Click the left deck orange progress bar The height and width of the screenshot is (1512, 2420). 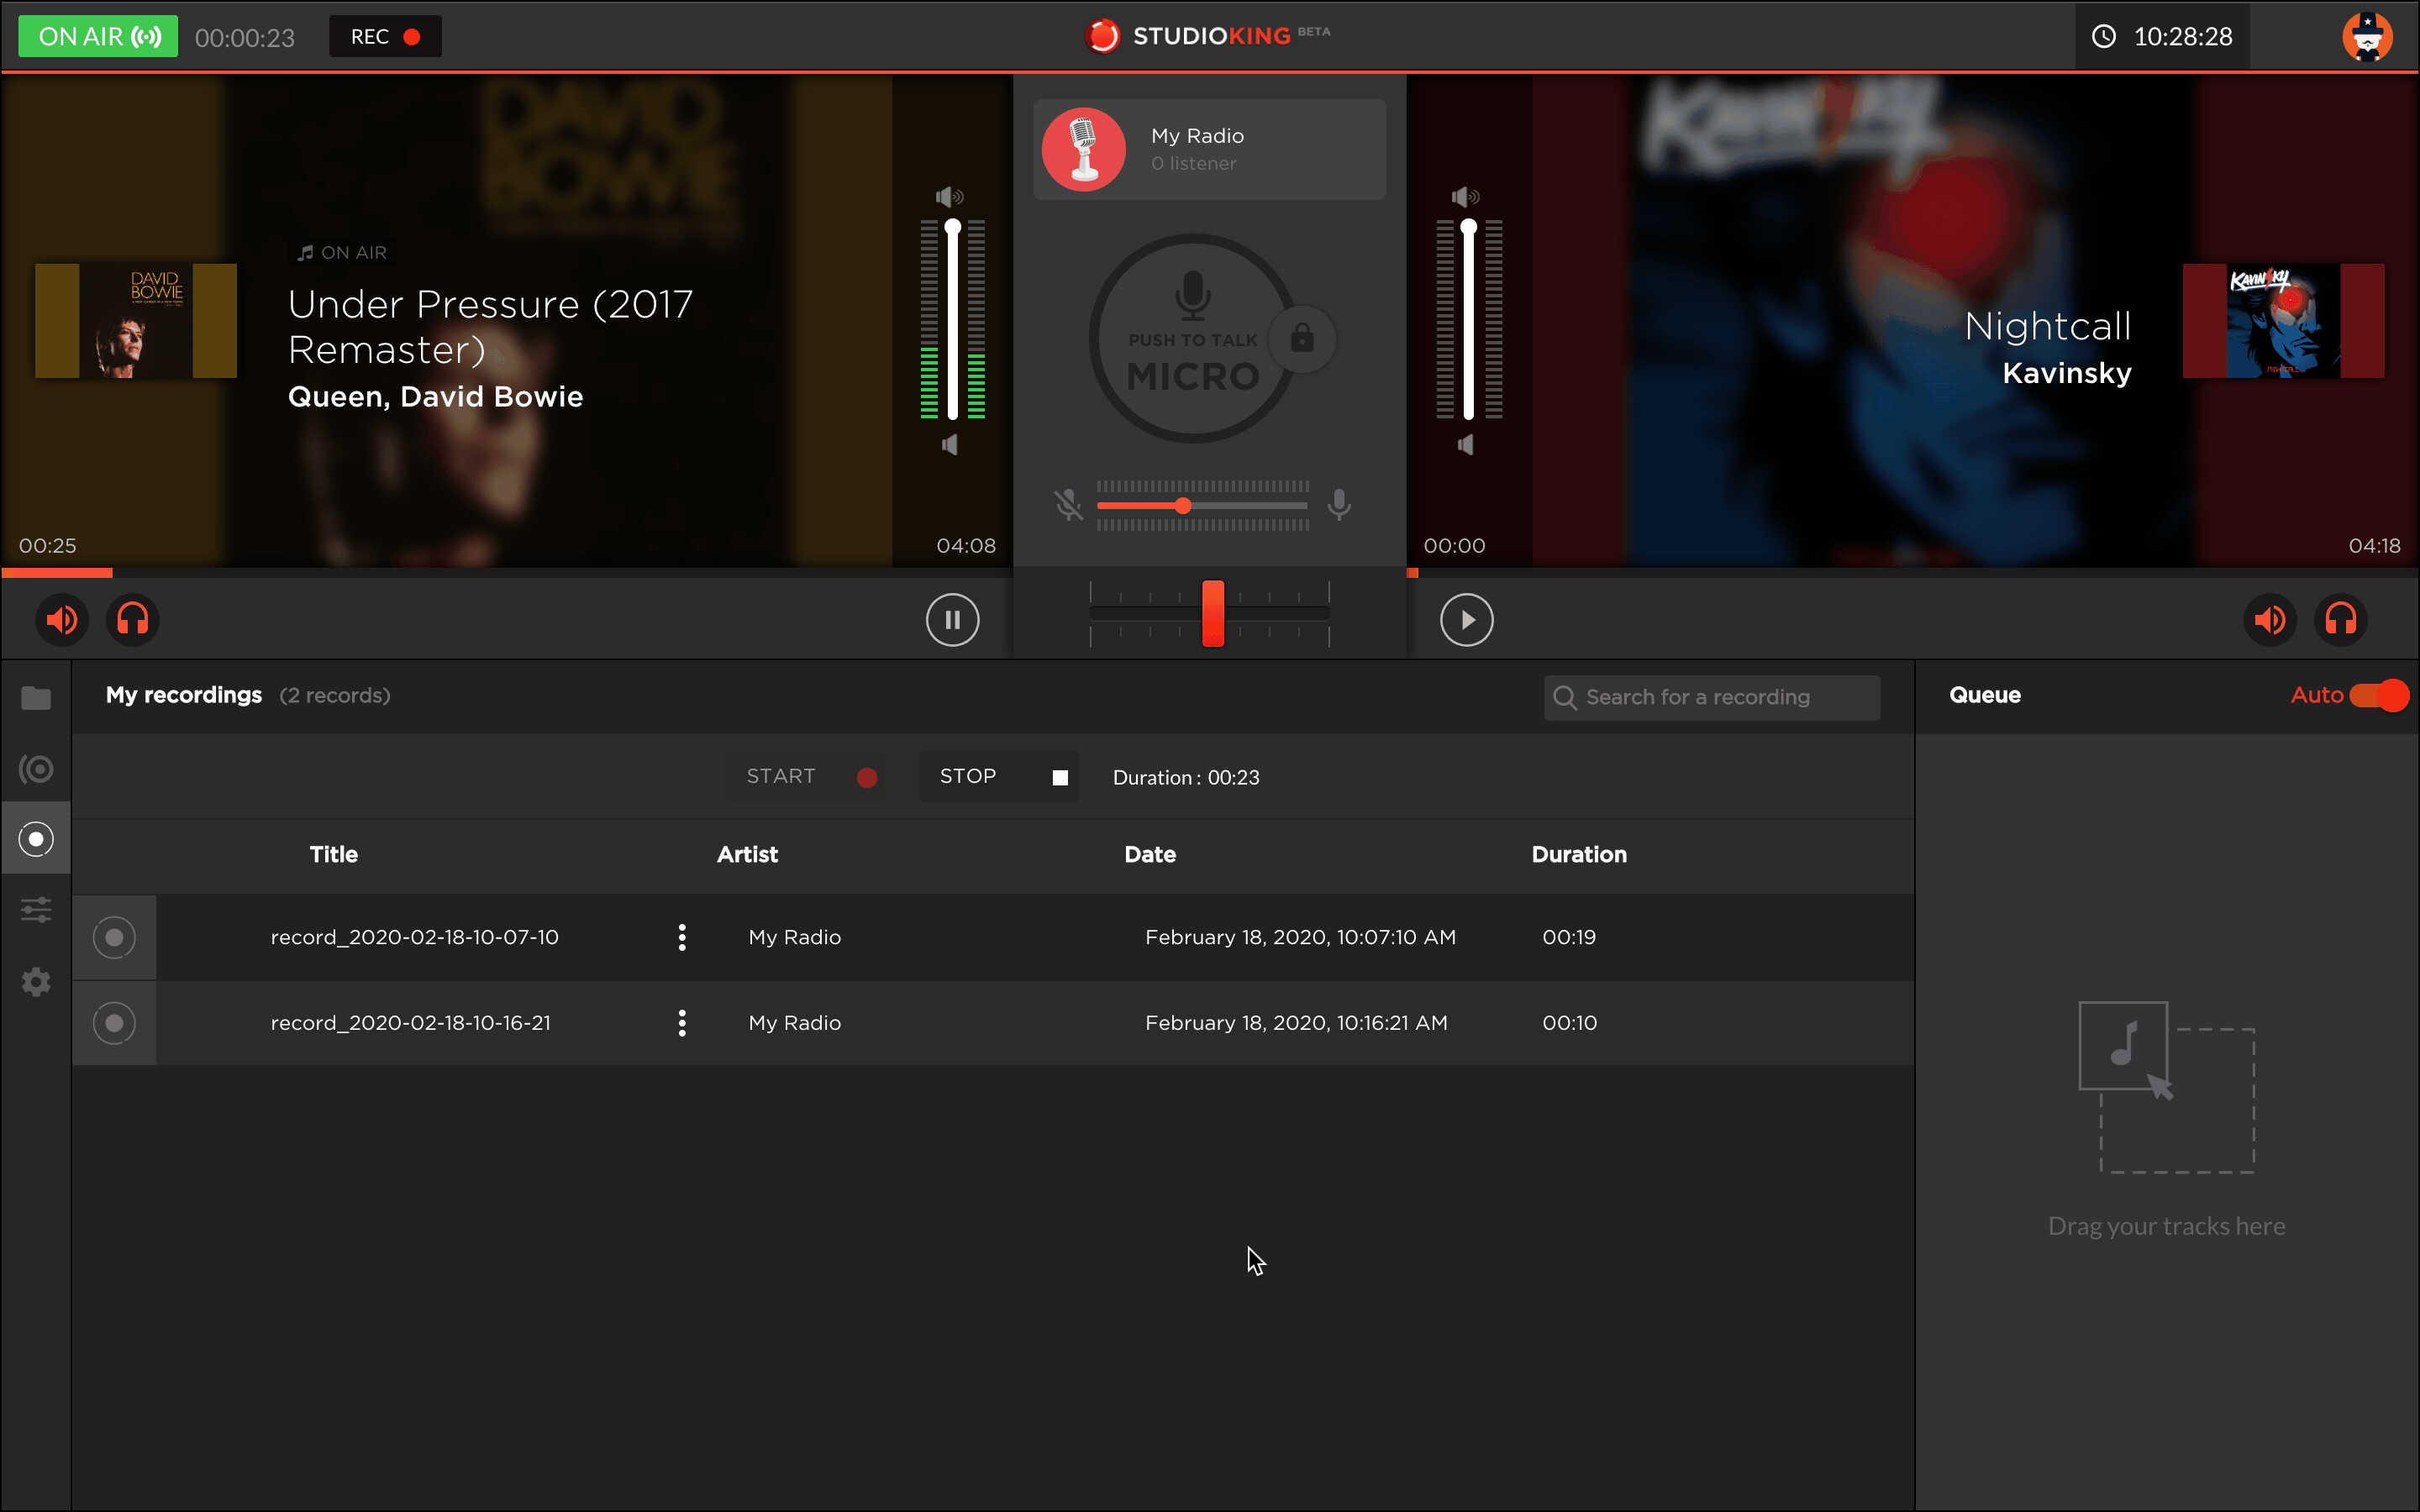[57, 573]
